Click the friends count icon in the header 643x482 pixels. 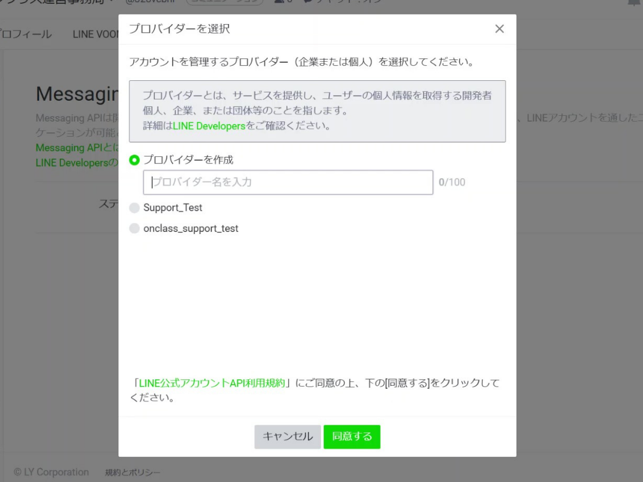point(279,2)
